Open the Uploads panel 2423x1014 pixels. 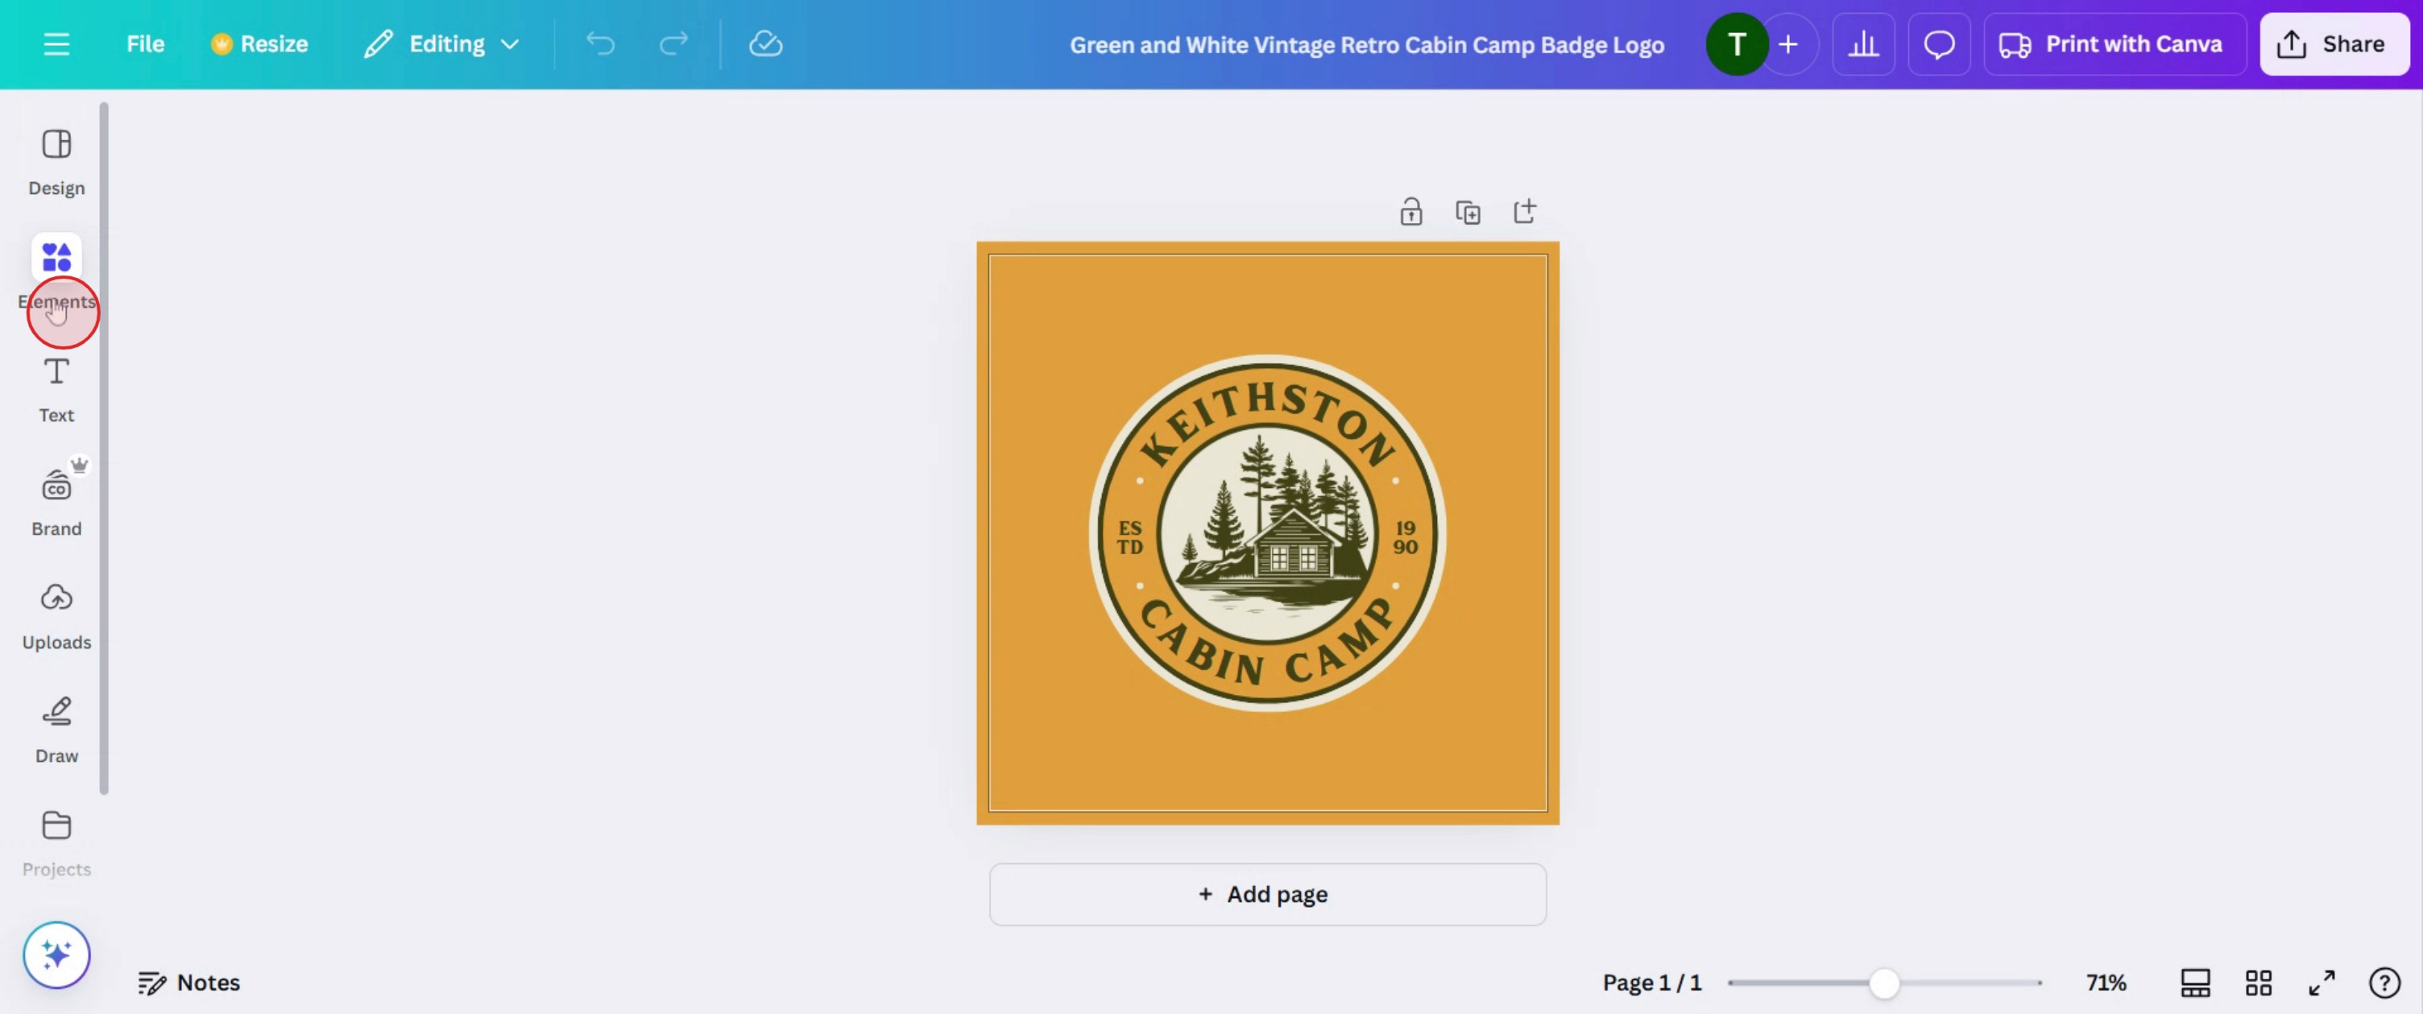pyautogui.click(x=56, y=616)
